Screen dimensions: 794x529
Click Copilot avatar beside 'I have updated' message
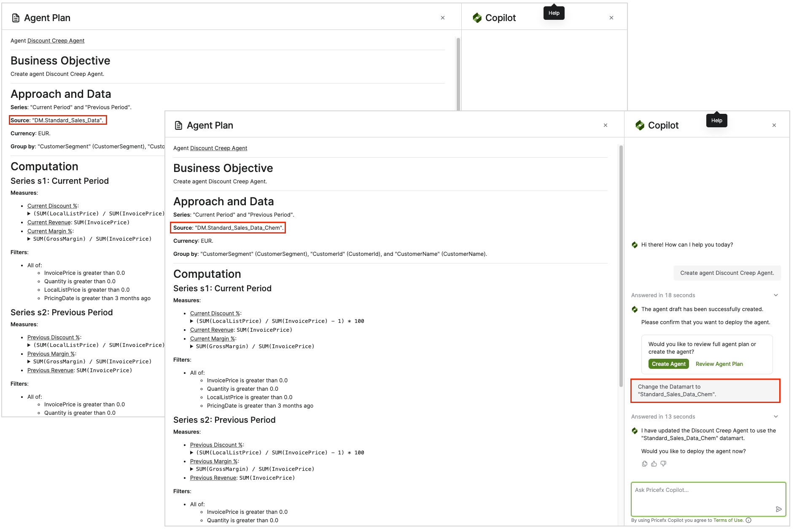click(x=635, y=431)
